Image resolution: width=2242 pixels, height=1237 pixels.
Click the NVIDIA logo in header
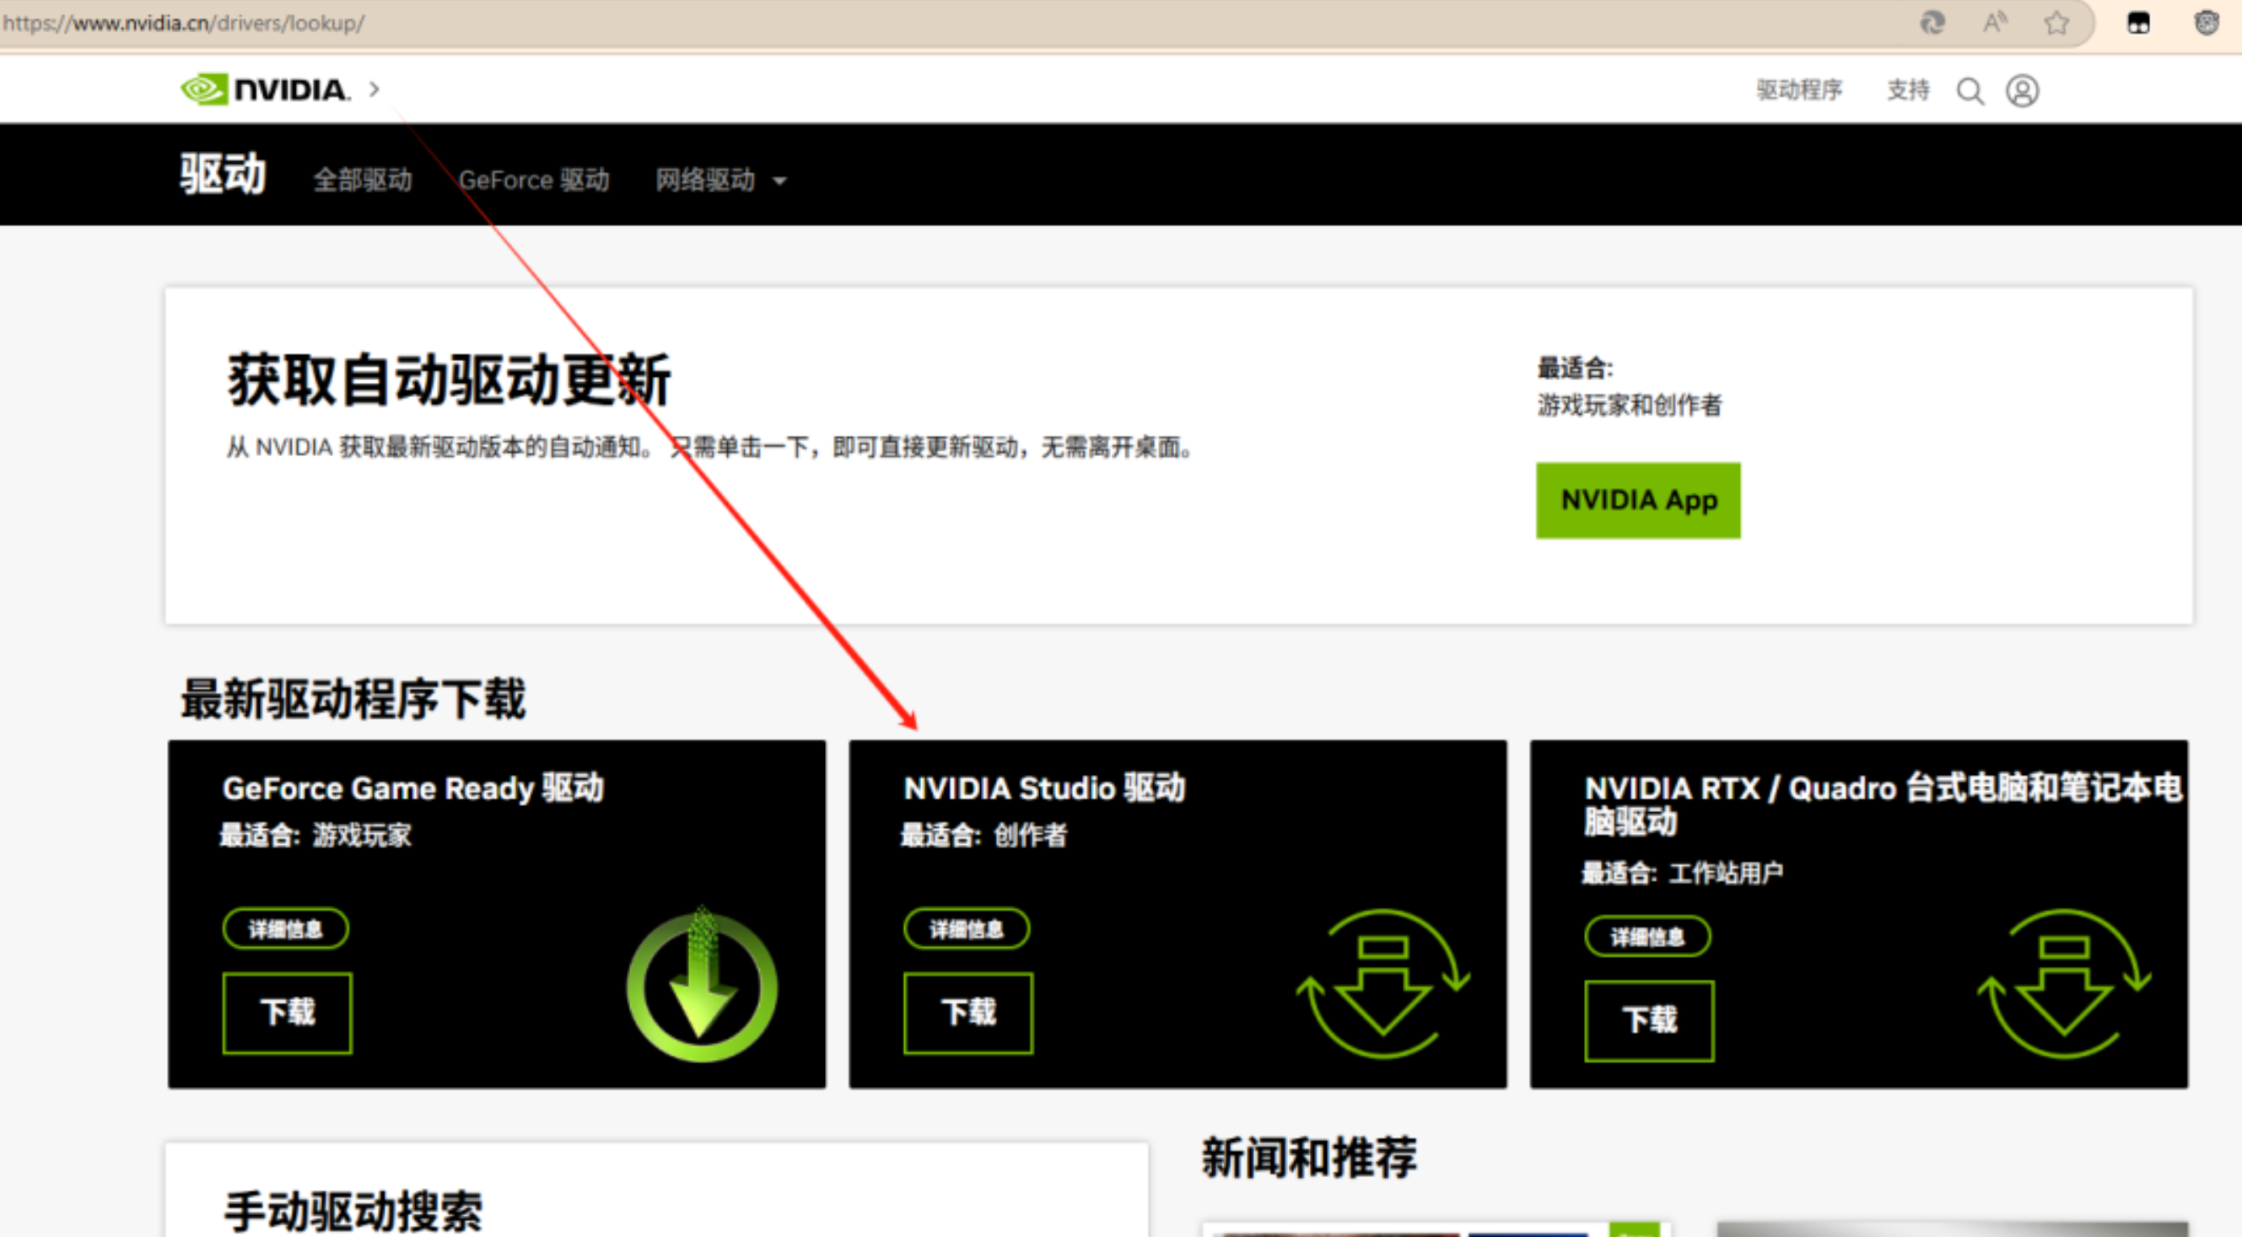coord(265,89)
